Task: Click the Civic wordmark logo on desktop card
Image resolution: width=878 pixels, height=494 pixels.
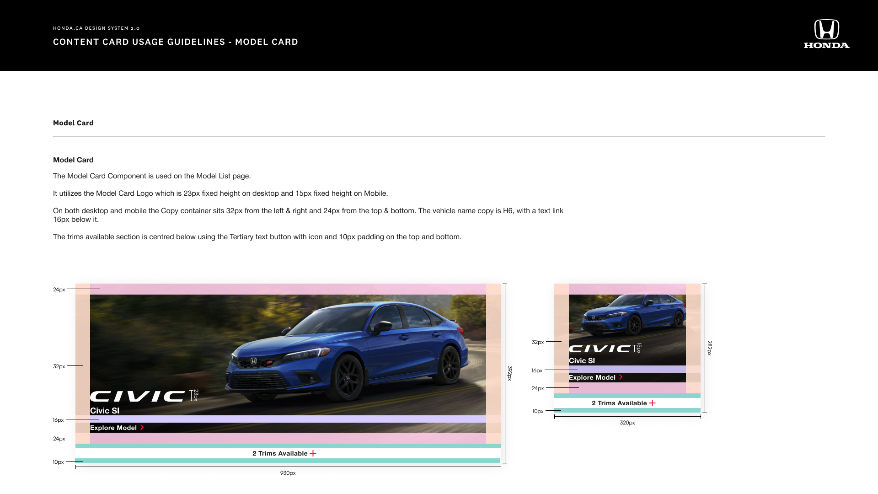Action: [x=138, y=396]
